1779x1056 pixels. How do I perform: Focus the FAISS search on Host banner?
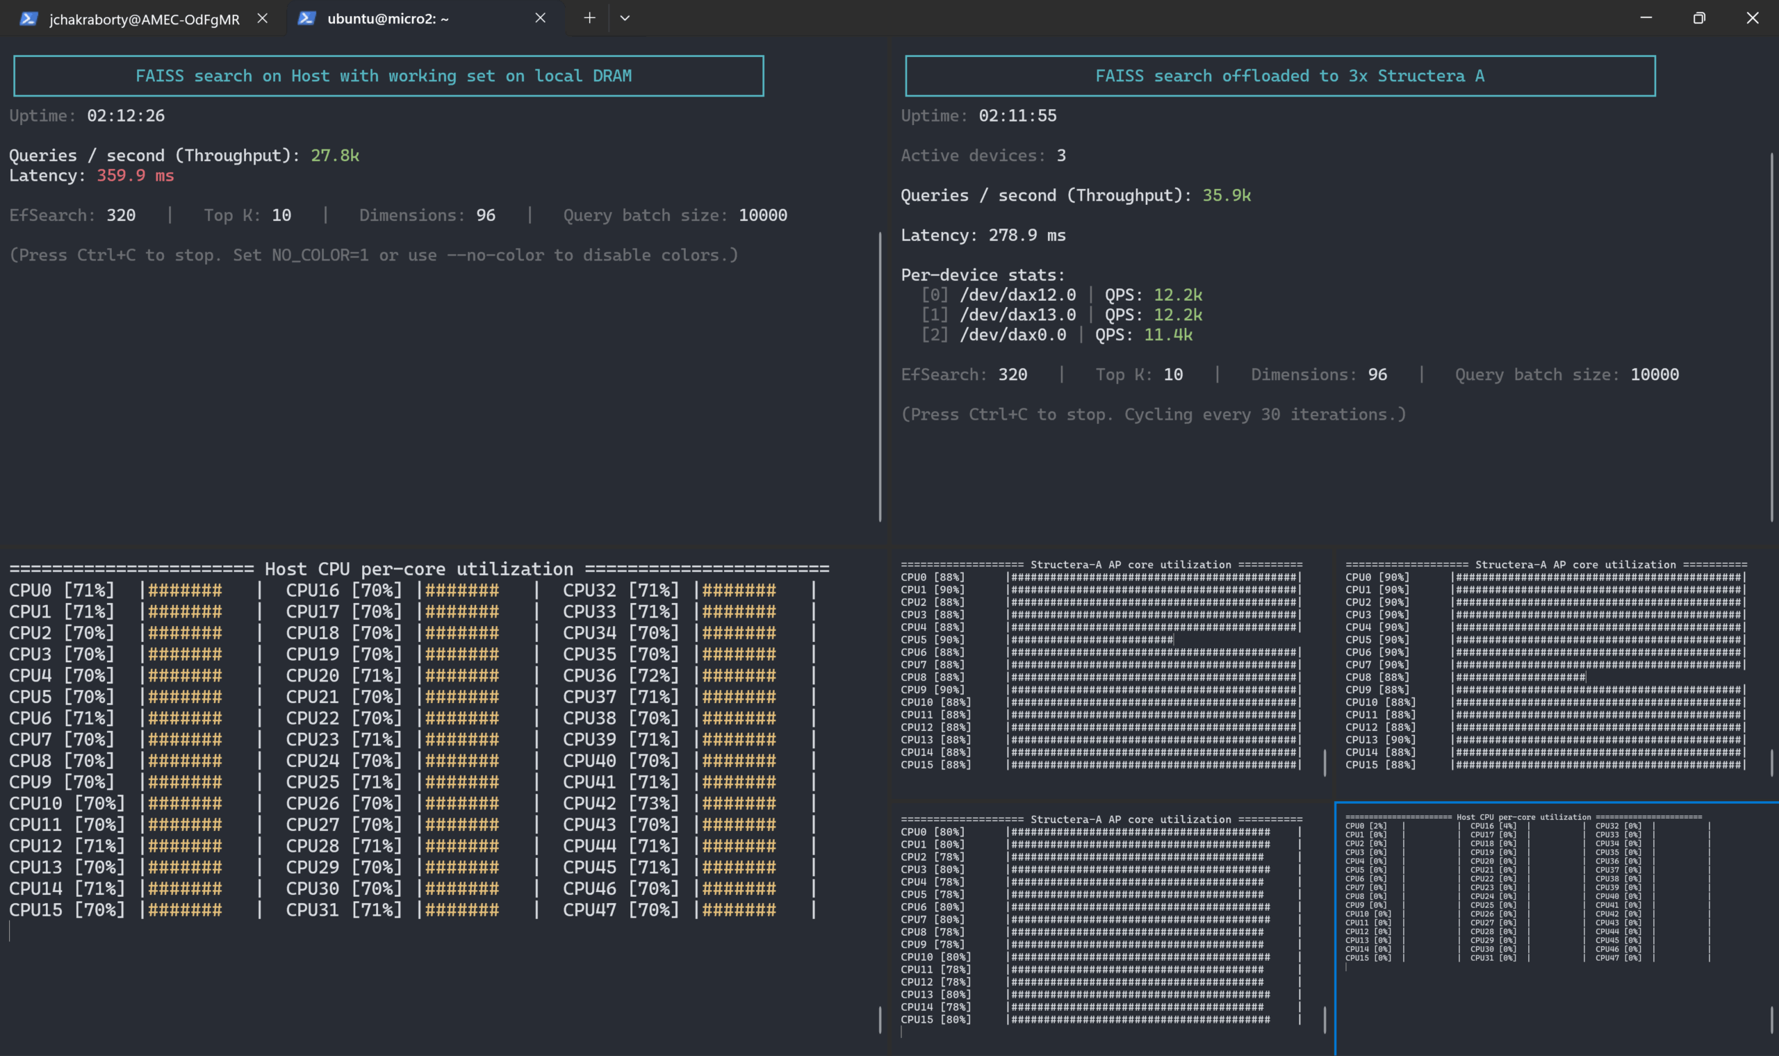(x=388, y=76)
